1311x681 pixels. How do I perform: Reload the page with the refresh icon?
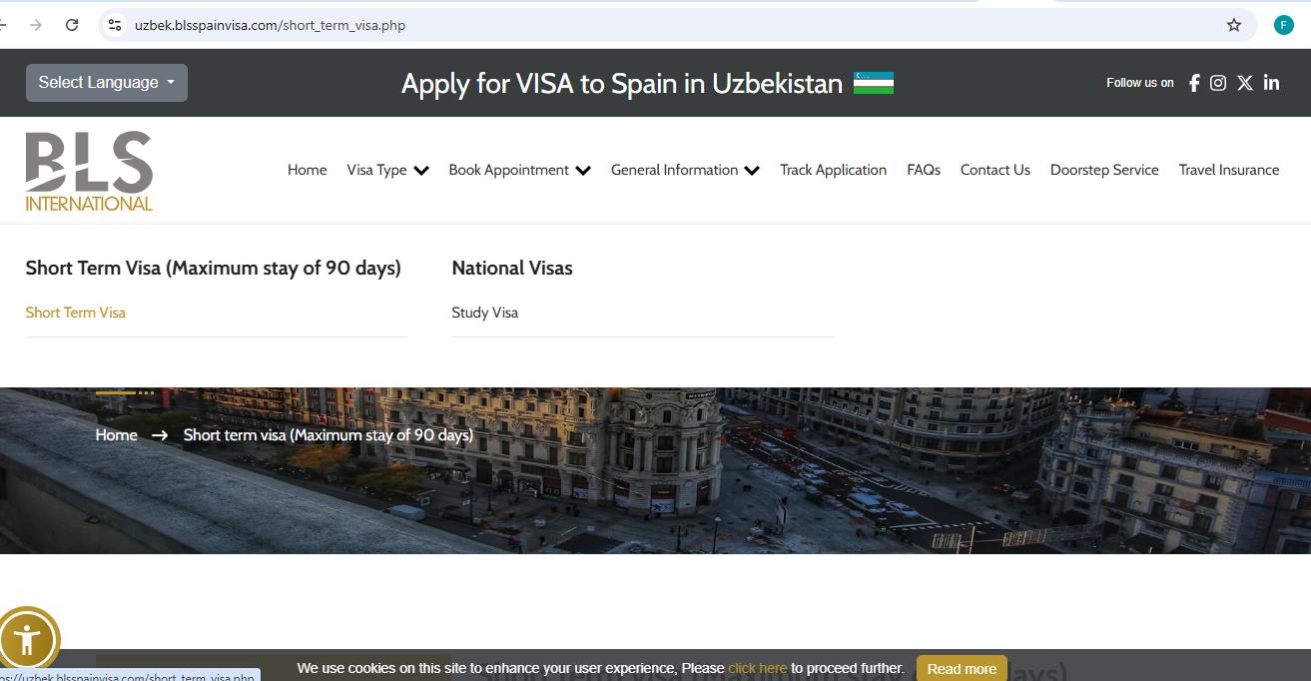pyautogui.click(x=70, y=25)
